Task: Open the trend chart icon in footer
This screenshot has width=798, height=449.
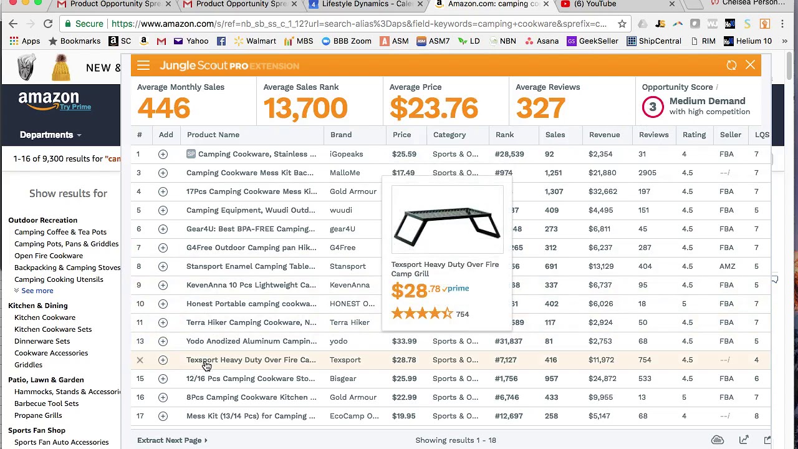Action: point(744,440)
